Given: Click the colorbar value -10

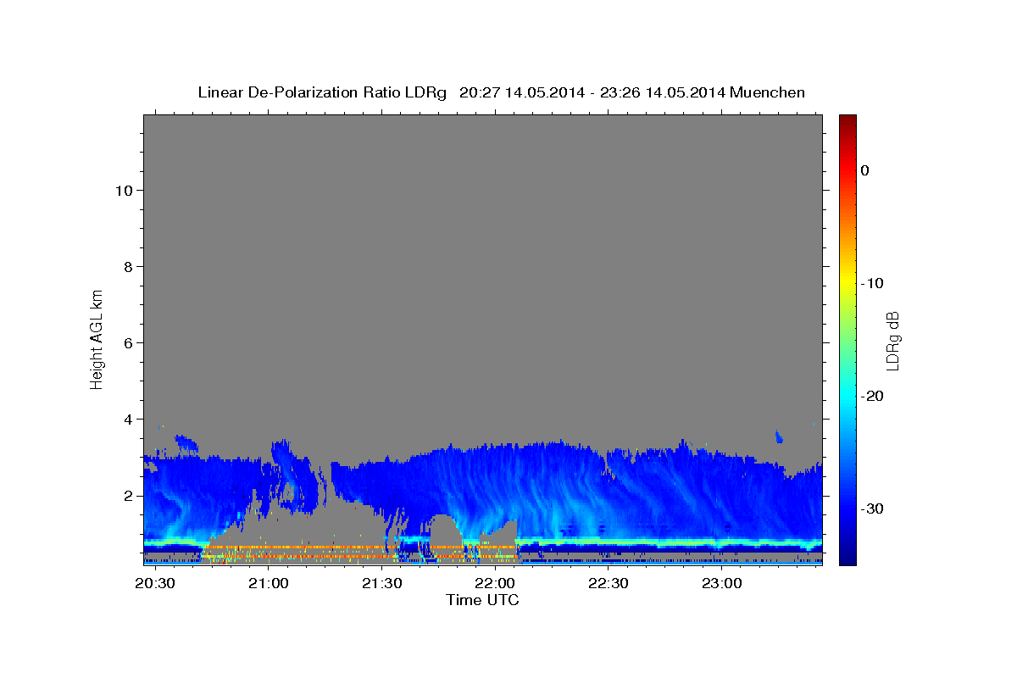Looking at the screenshot, I should (872, 283).
